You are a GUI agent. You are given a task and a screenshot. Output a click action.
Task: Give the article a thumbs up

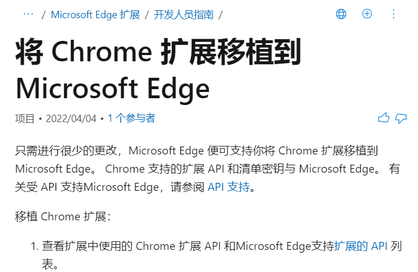pos(383,118)
